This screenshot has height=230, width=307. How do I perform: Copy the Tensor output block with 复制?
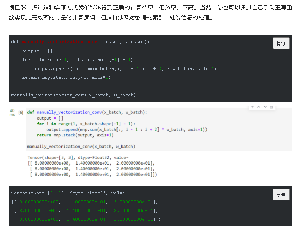point(281,195)
